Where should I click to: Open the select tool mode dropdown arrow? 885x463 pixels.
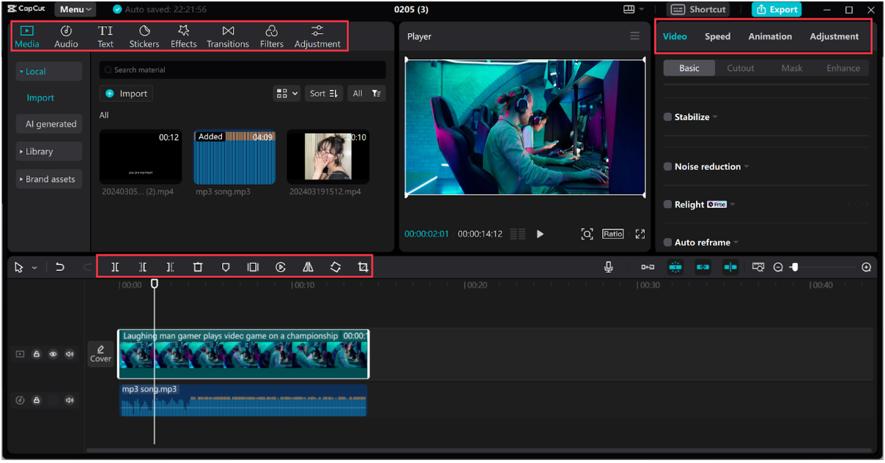point(34,268)
